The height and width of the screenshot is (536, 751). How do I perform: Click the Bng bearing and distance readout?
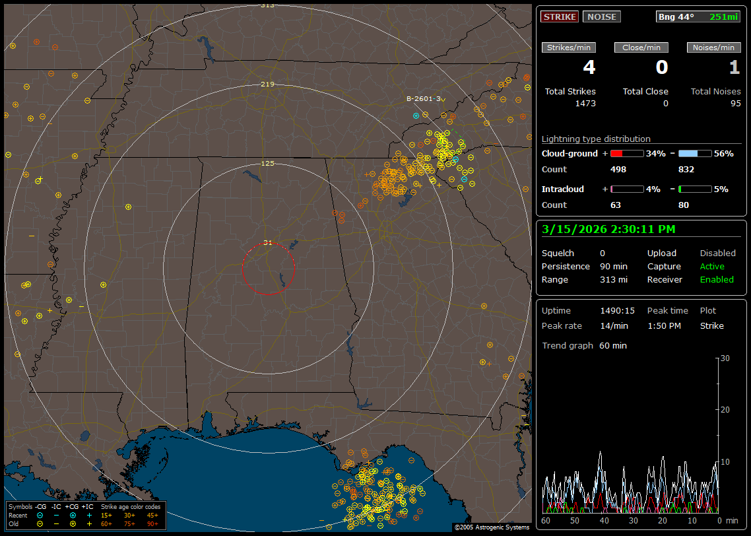point(698,17)
